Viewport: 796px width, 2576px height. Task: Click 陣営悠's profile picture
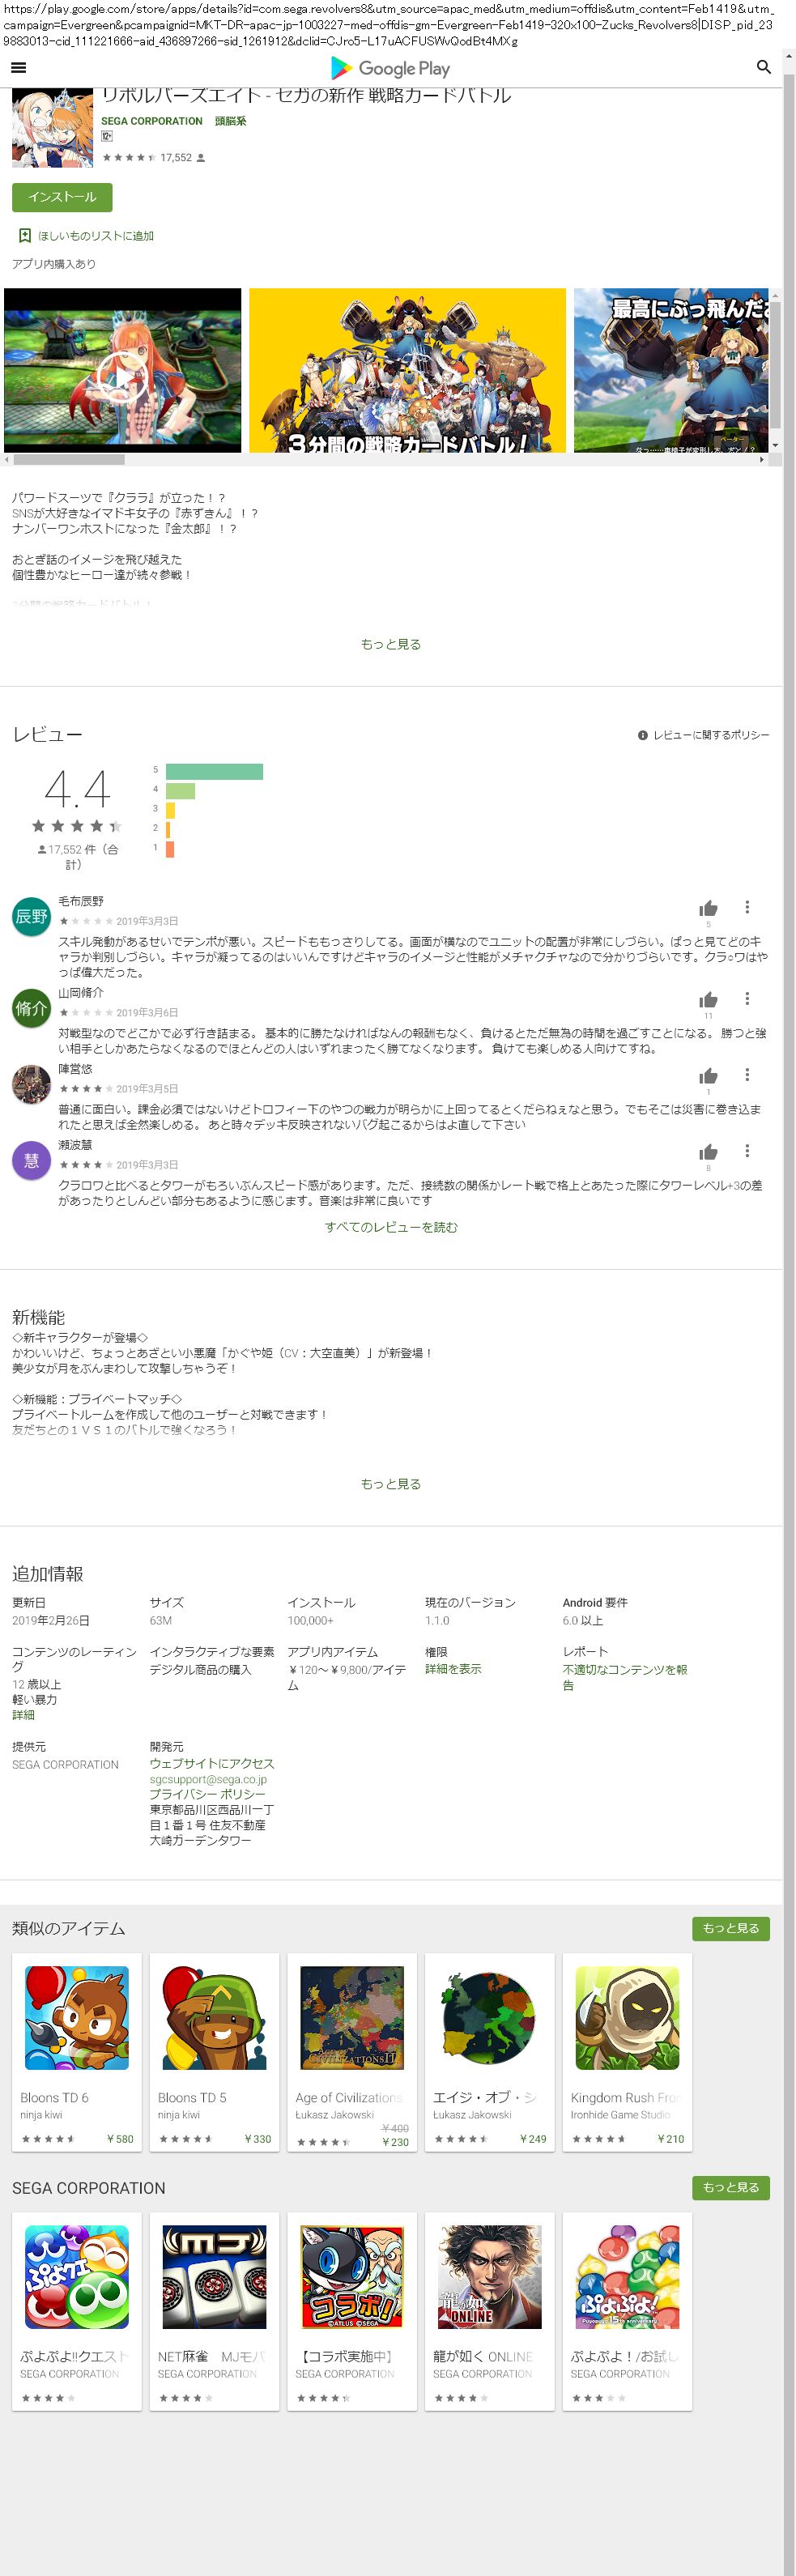pyautogui.click(x=31, y=1084)
